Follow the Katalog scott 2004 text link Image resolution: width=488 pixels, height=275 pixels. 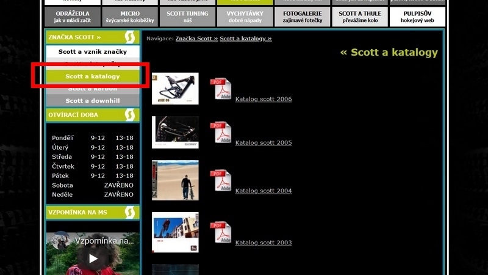point(263,191)
